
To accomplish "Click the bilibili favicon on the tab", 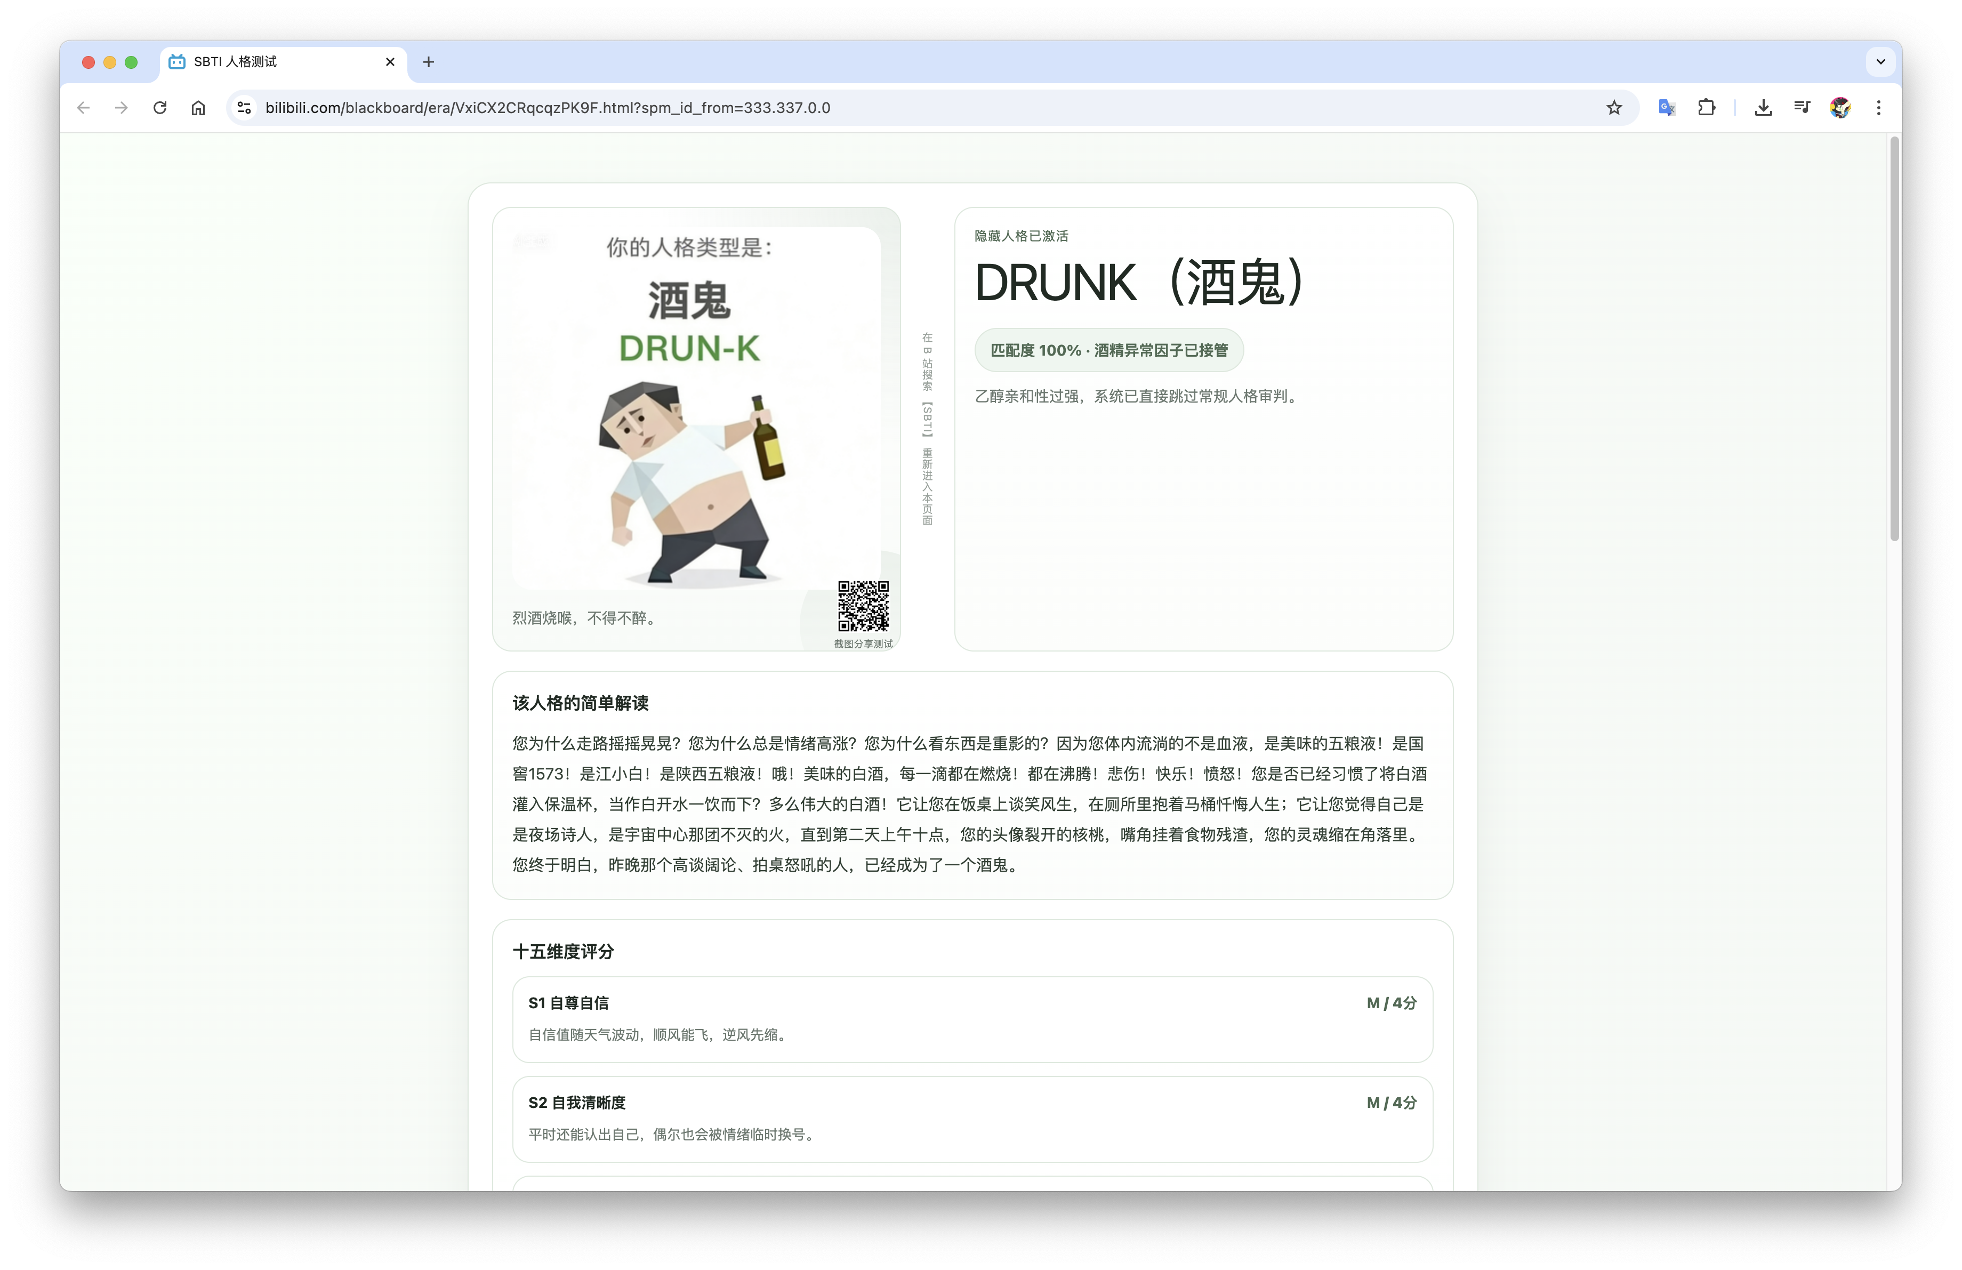I will click(x=176, y=62).
